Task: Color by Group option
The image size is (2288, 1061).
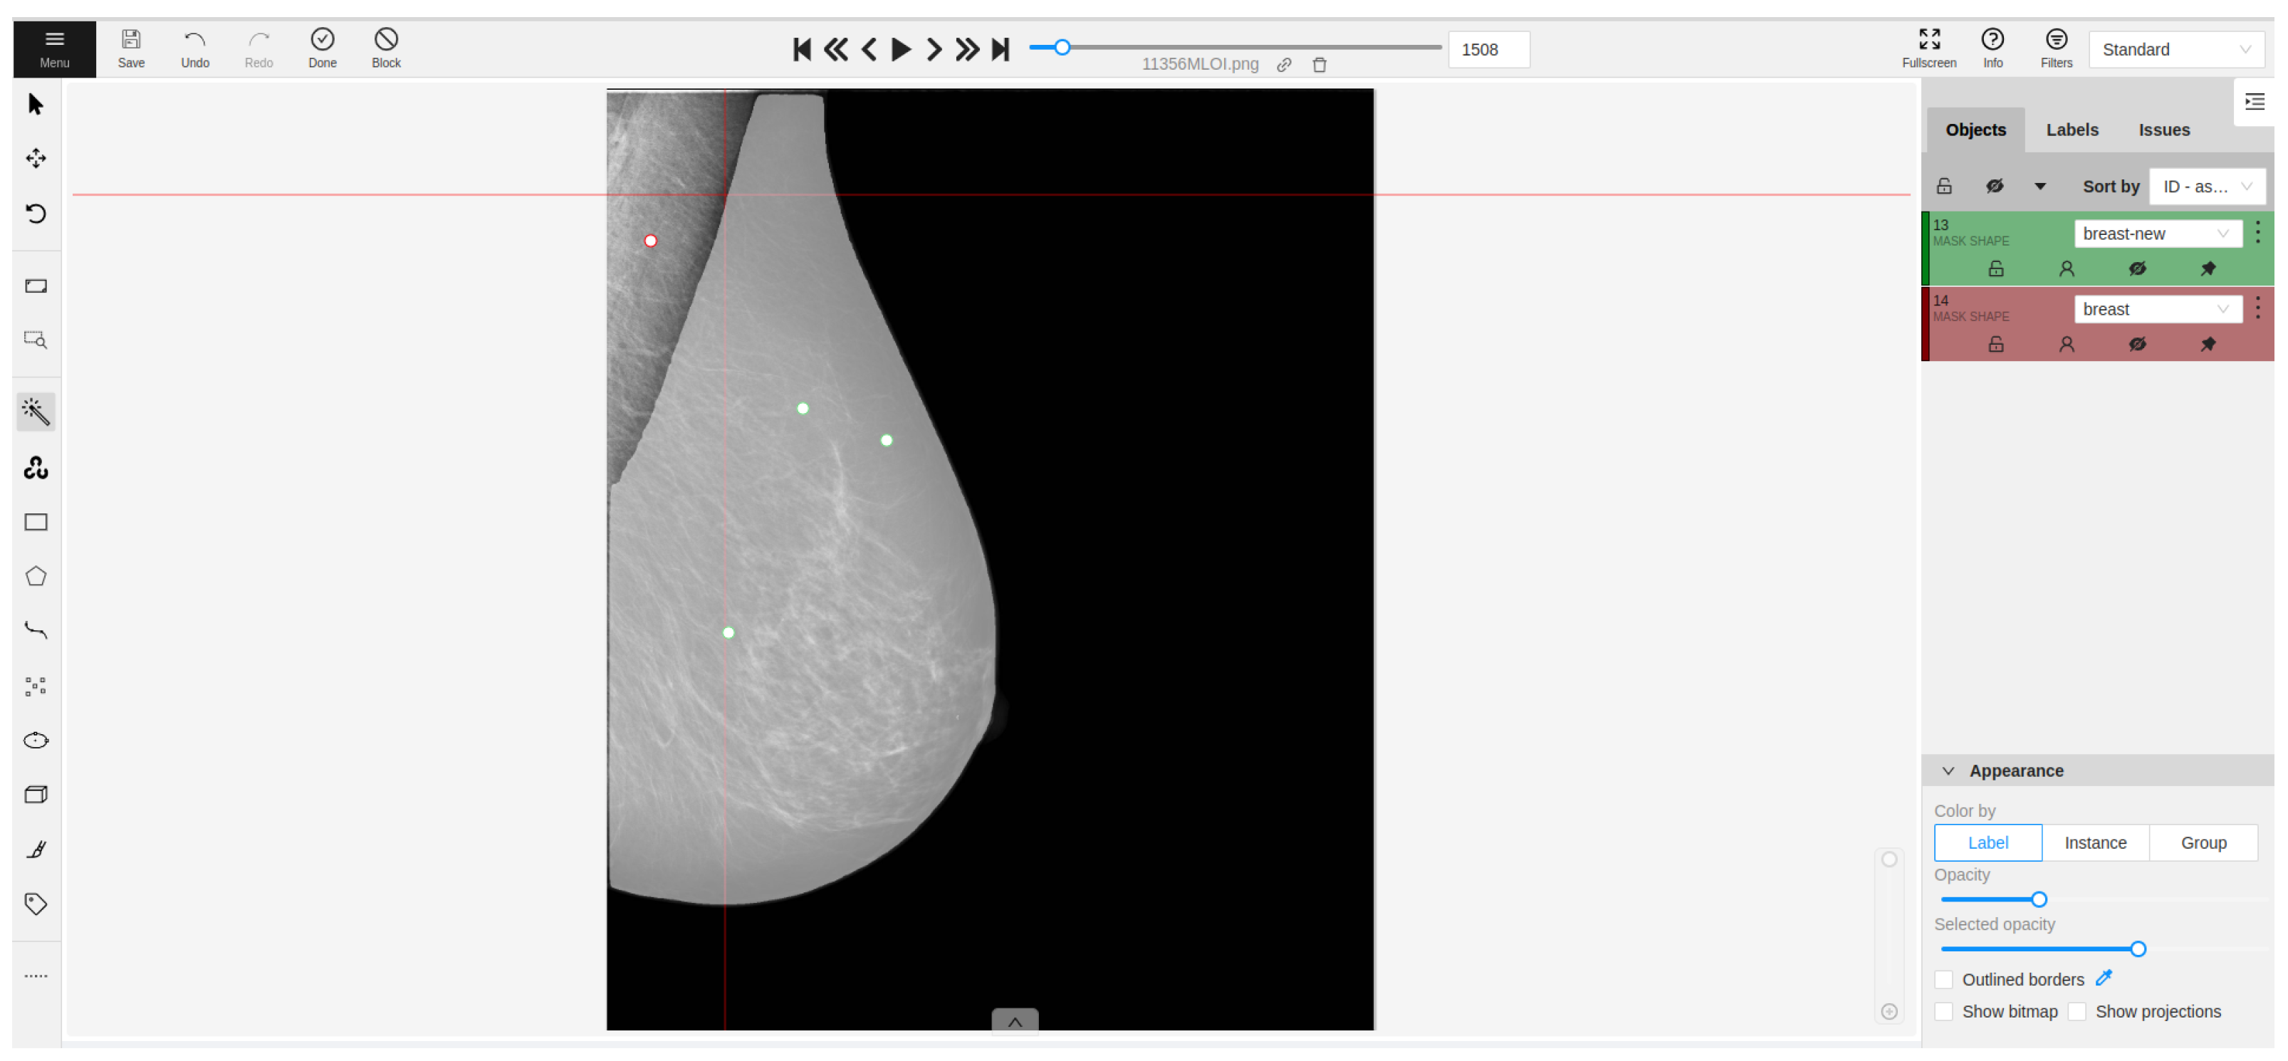Action: pyautogui.click(x=2204, y=842)
